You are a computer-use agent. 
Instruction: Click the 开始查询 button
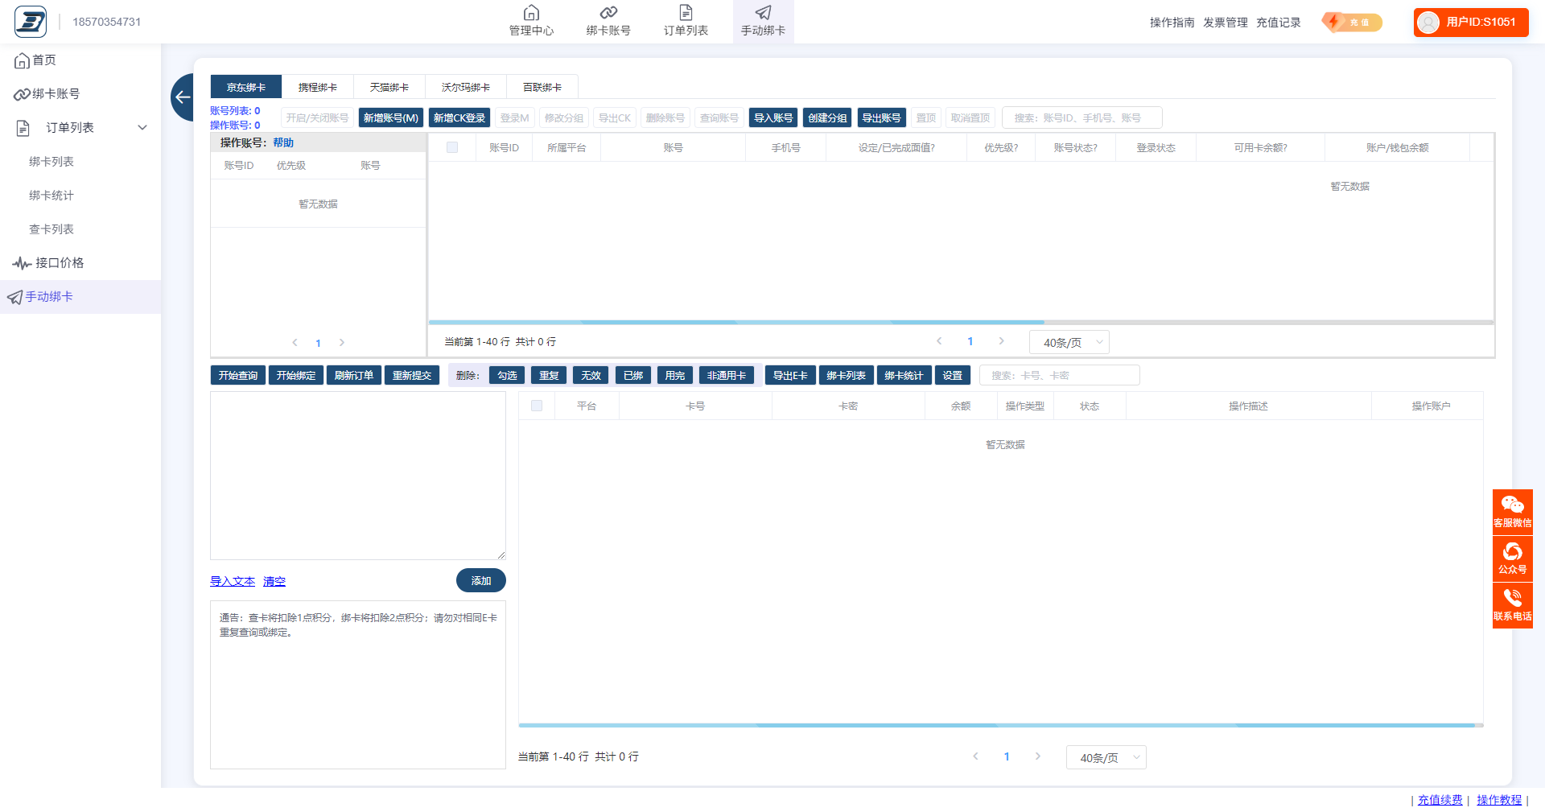238,376
